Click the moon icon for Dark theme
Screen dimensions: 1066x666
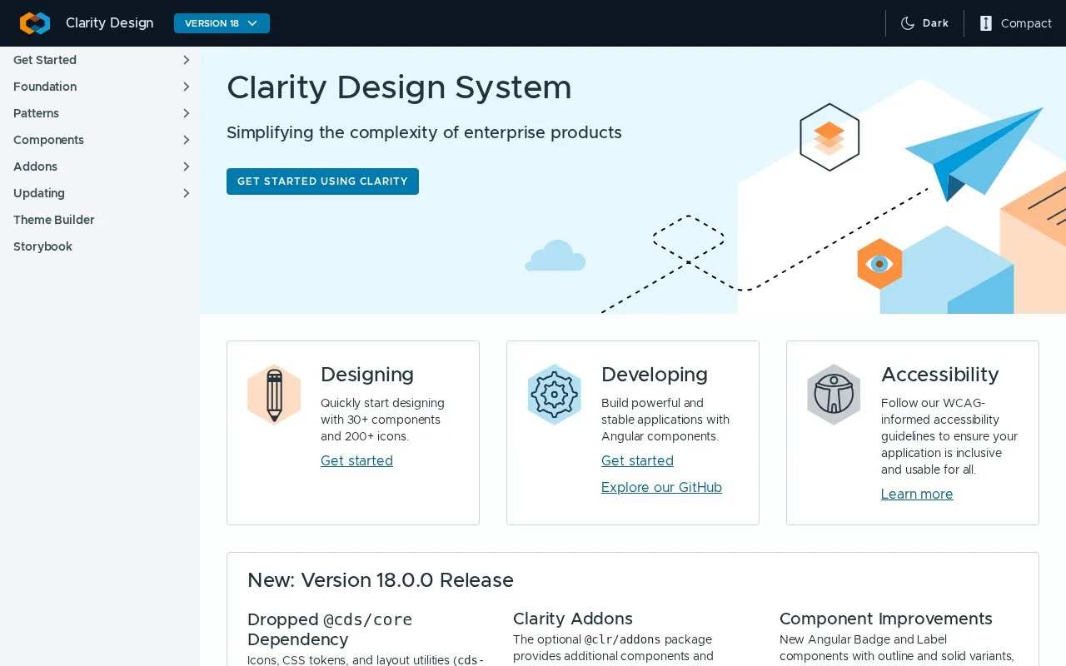[908, 23]
